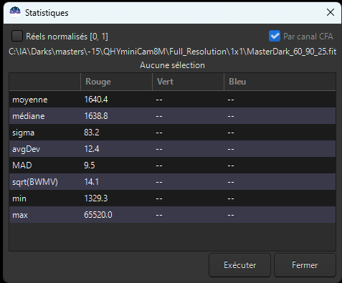
Task: Click the min row label
Action: click(19, 198)
